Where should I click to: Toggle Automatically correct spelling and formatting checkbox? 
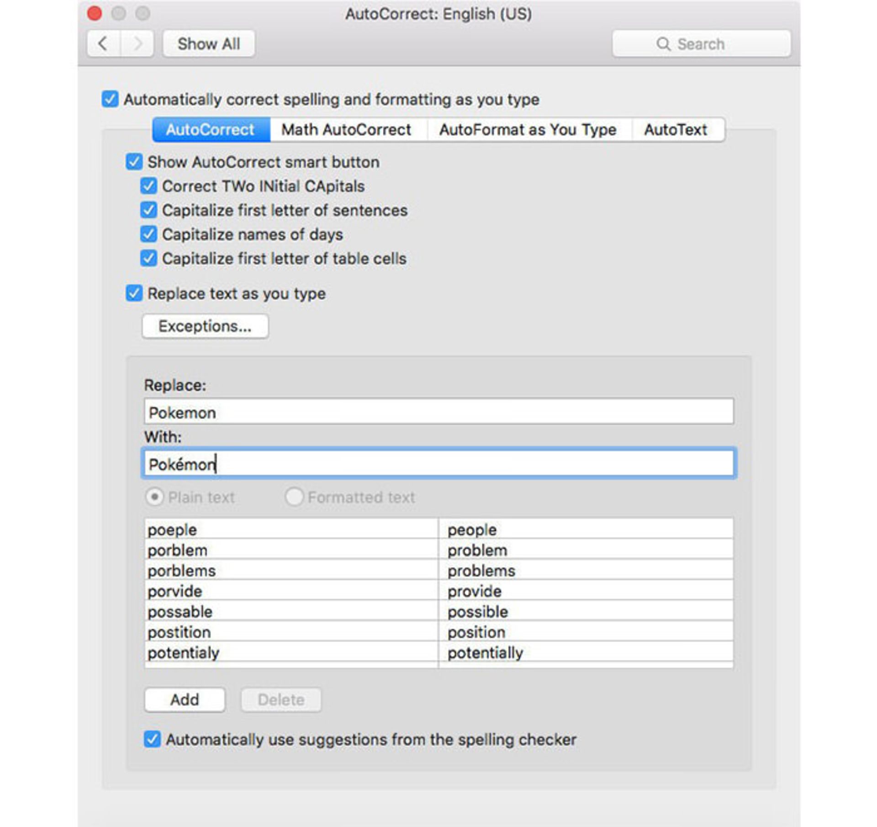tap(110, 99)
